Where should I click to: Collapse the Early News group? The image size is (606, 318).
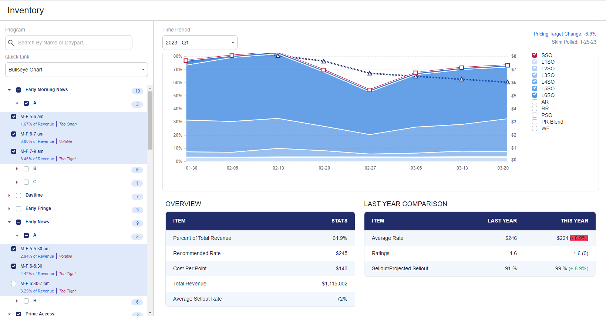click(9, 222)
